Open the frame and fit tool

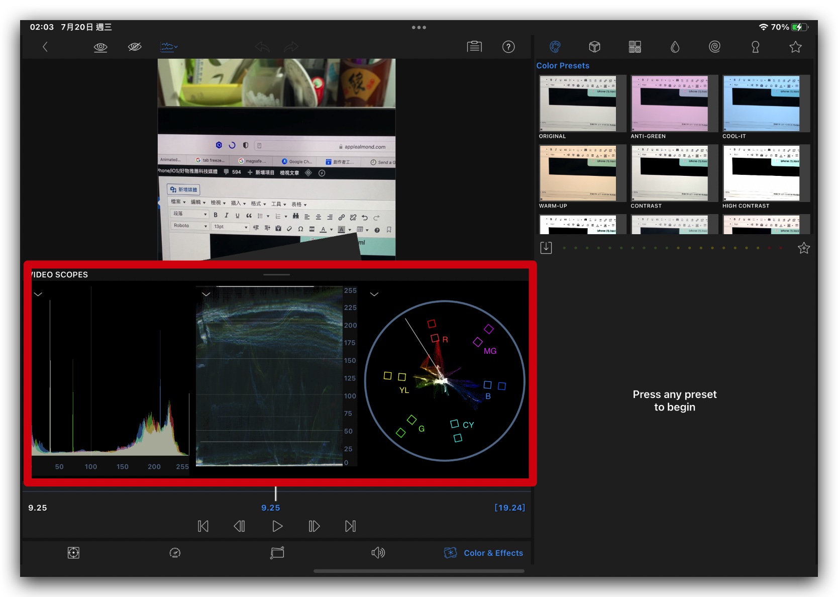click(x=73, y=553)
